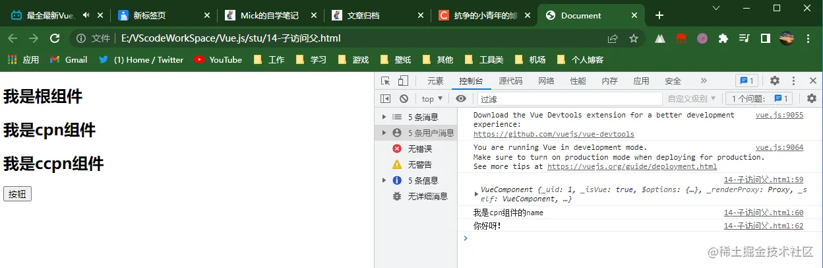This screenshot has width=823, height=268.
Task: Clear the console with the ban icon
Action: click(x=404, y=98)
